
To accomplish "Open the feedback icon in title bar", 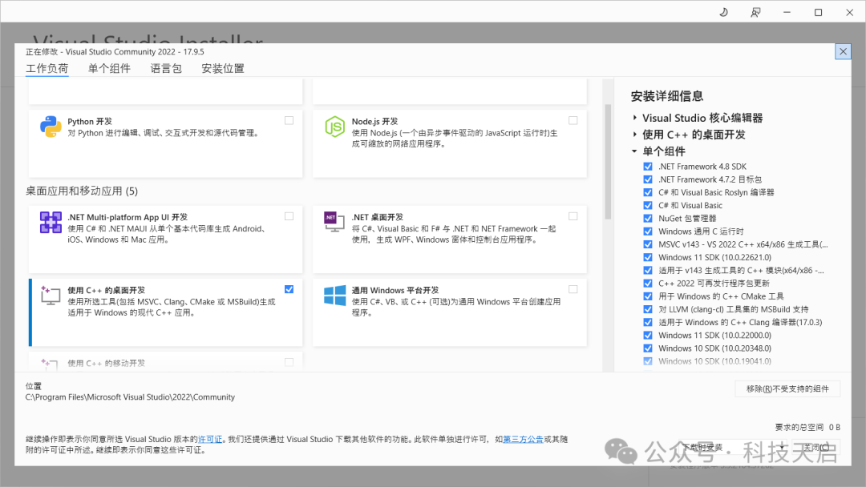I will [x=755, y=12].
